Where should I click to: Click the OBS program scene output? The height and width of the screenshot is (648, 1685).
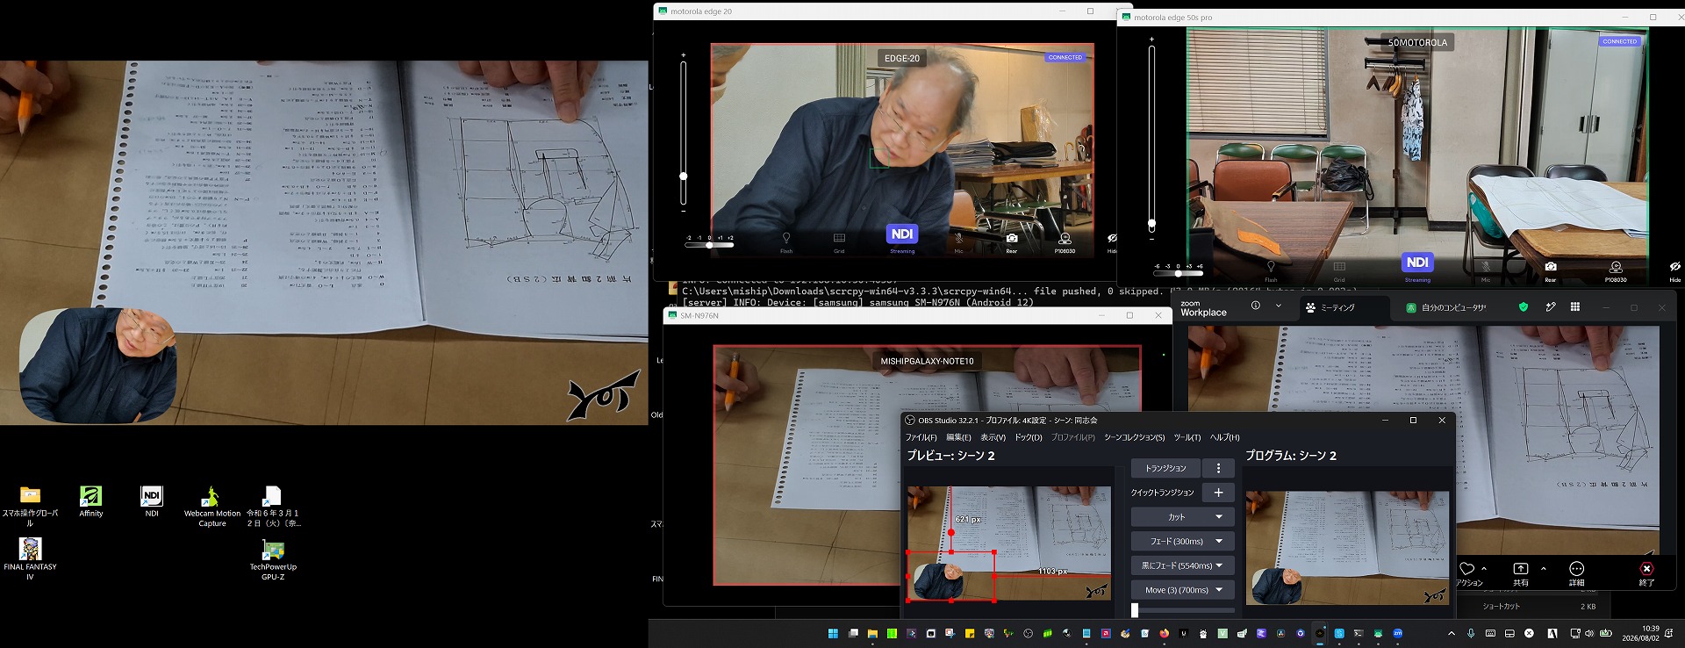click(x=1347, y=548)
